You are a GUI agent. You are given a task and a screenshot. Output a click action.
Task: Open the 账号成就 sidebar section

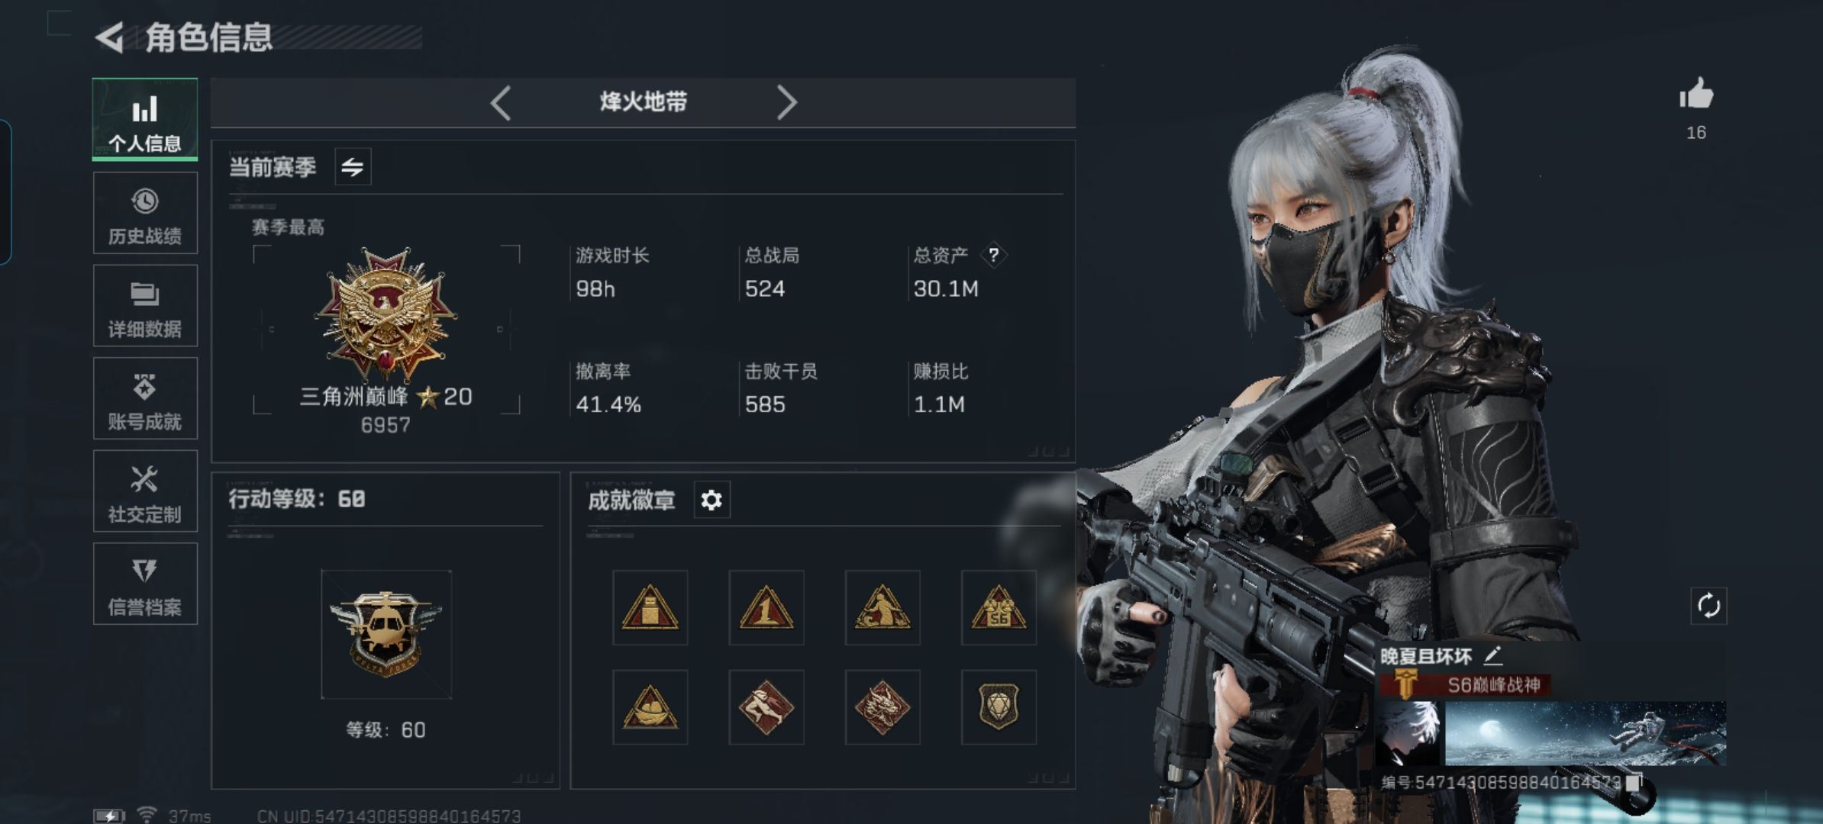tap(145, 398)
